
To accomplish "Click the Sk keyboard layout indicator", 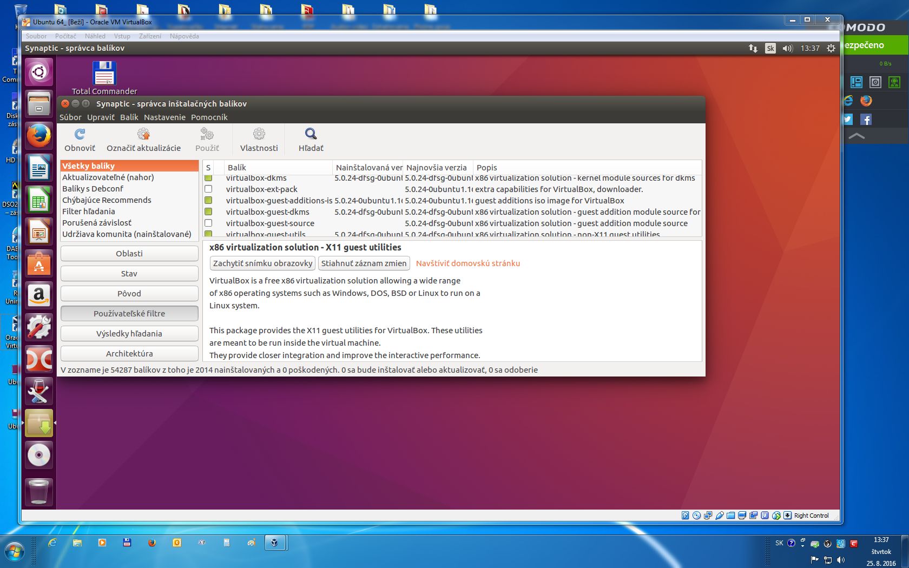I will (x=770, y=48).
